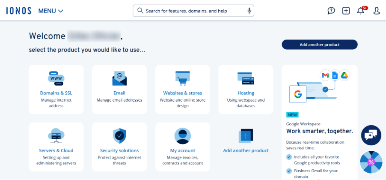Open the Security solutions link

pyautogui.click(x=119, y=151)
